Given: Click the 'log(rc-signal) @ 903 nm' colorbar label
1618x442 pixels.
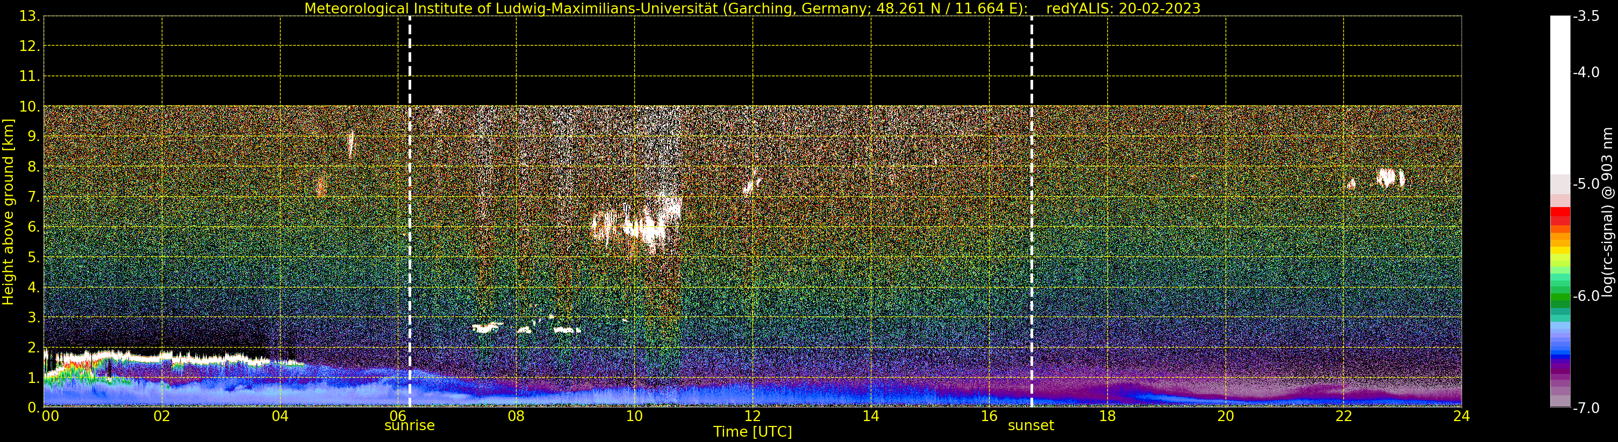Looking at the screenshot, I should [x=1607, y=212].
